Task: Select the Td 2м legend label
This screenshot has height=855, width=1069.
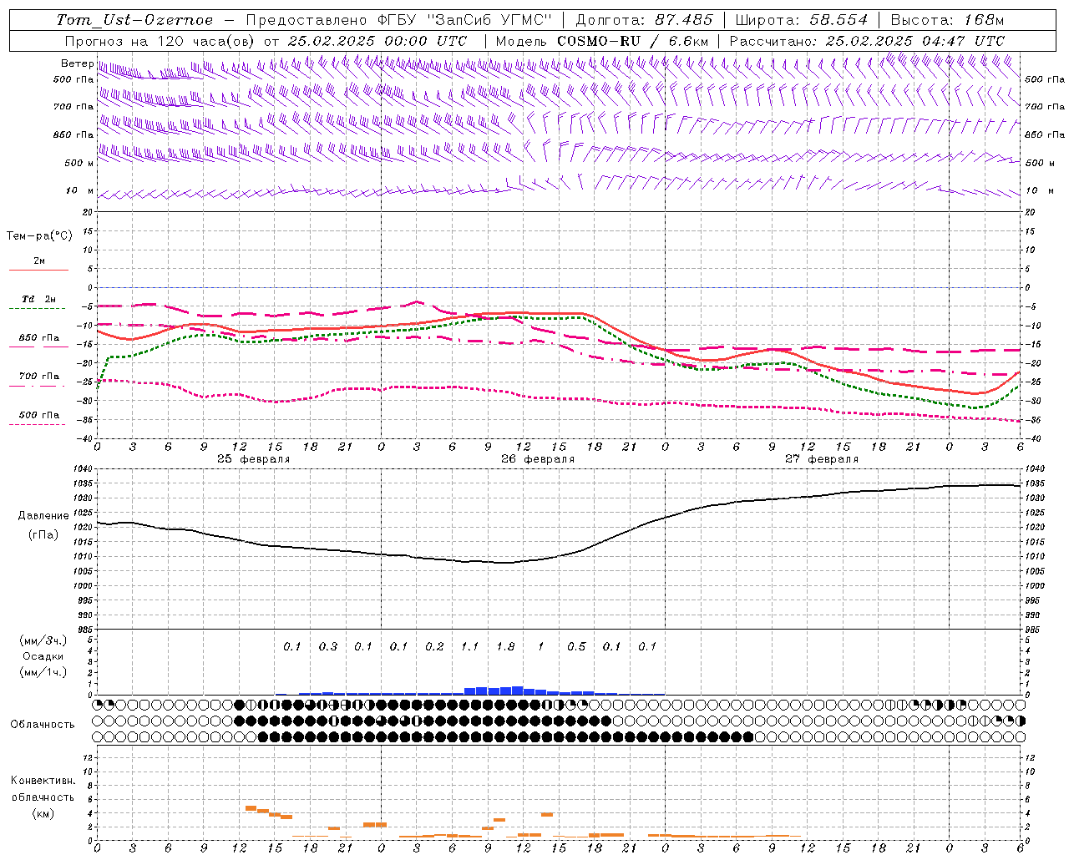Action: tap(38, 299)
